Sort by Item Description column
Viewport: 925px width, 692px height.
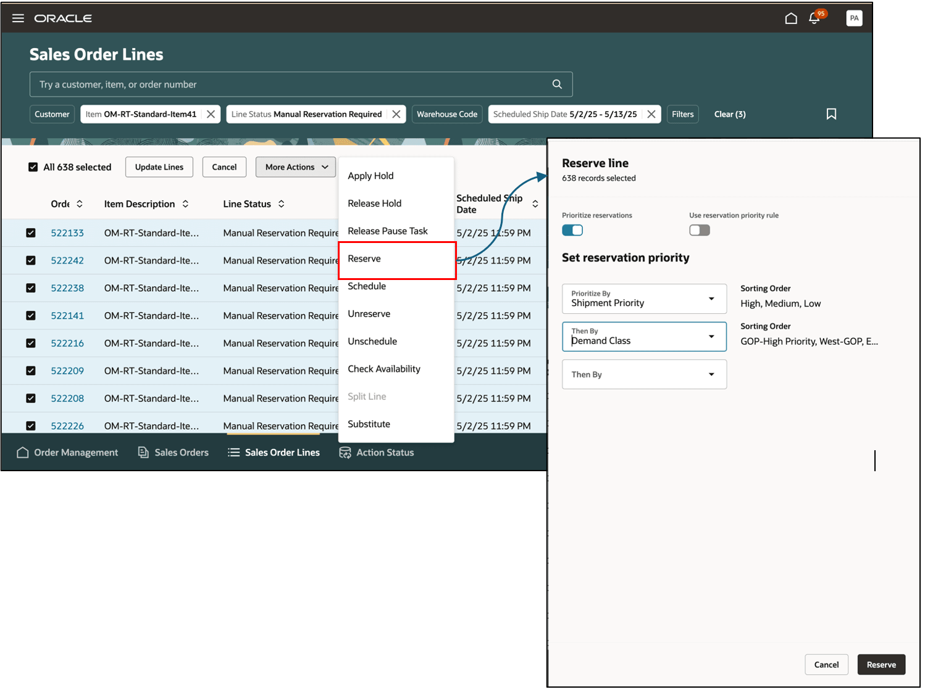[x=185, y=204]
